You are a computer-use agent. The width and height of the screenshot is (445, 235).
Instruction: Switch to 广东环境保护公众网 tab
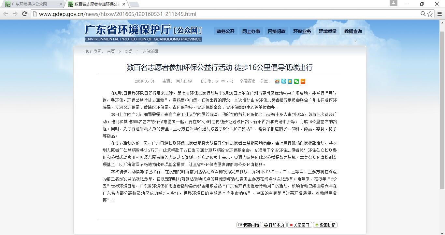click(33, 4)
